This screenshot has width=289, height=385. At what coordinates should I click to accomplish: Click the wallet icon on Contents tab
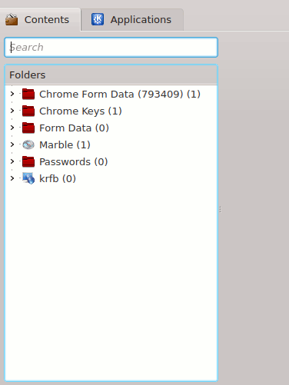coord(12,20)
